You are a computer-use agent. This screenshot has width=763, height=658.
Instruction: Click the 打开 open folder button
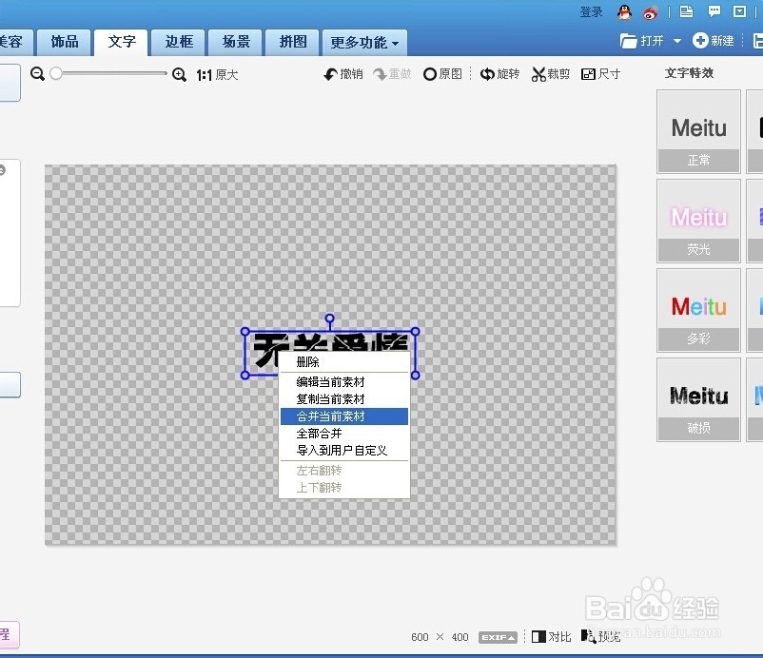642,41
